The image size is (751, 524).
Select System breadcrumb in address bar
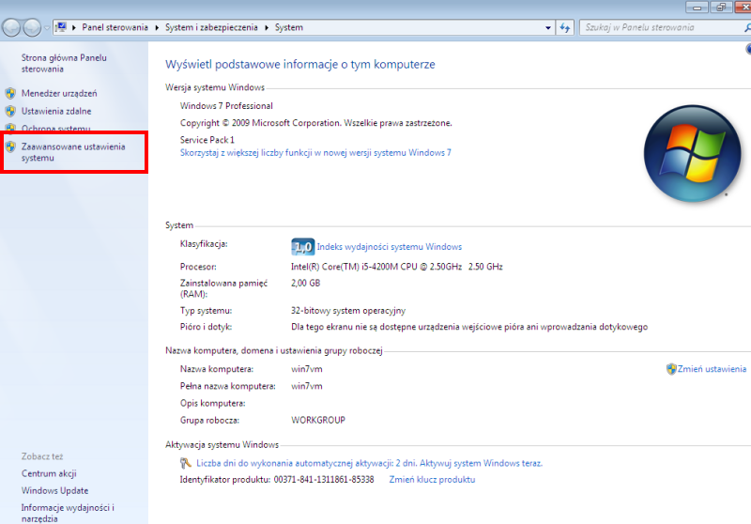click(x=289, y=27)
